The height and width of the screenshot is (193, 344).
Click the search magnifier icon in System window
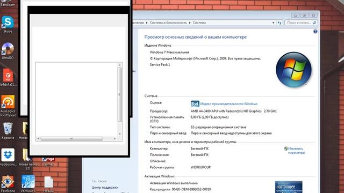pos(314,23)
